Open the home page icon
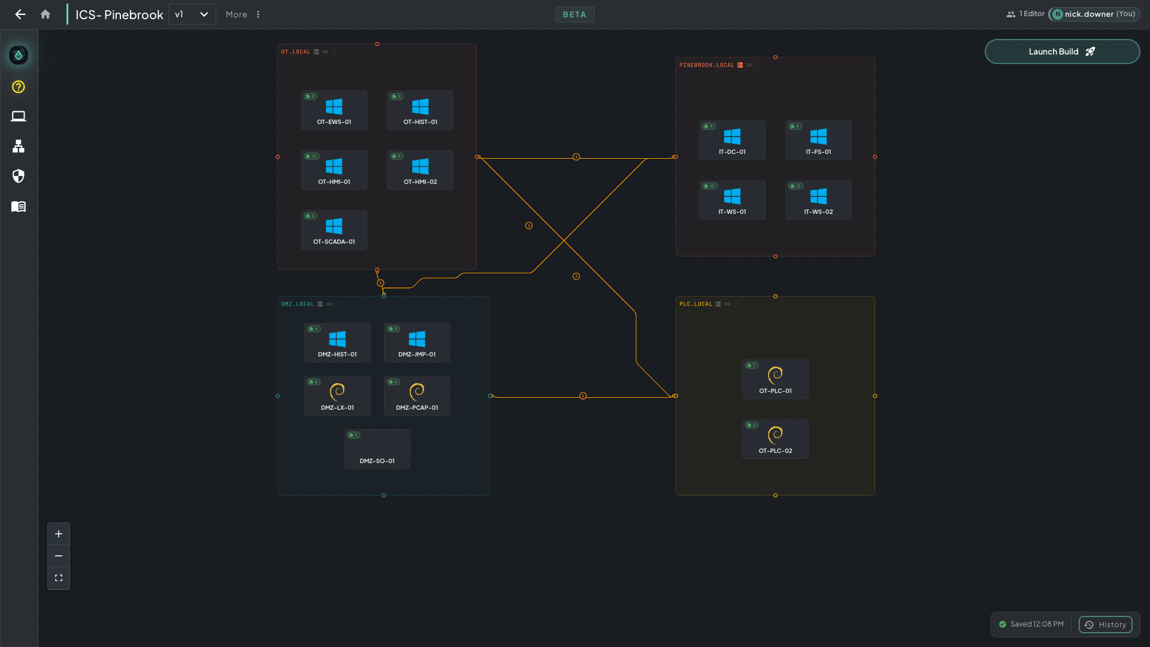Screen dimensions: 1150x647 click(46, 14)
